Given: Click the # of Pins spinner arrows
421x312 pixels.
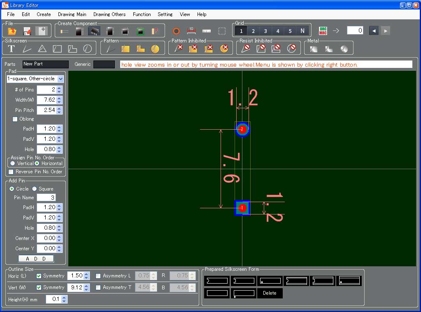Looking at the screenshot, I should coord(59,90).
